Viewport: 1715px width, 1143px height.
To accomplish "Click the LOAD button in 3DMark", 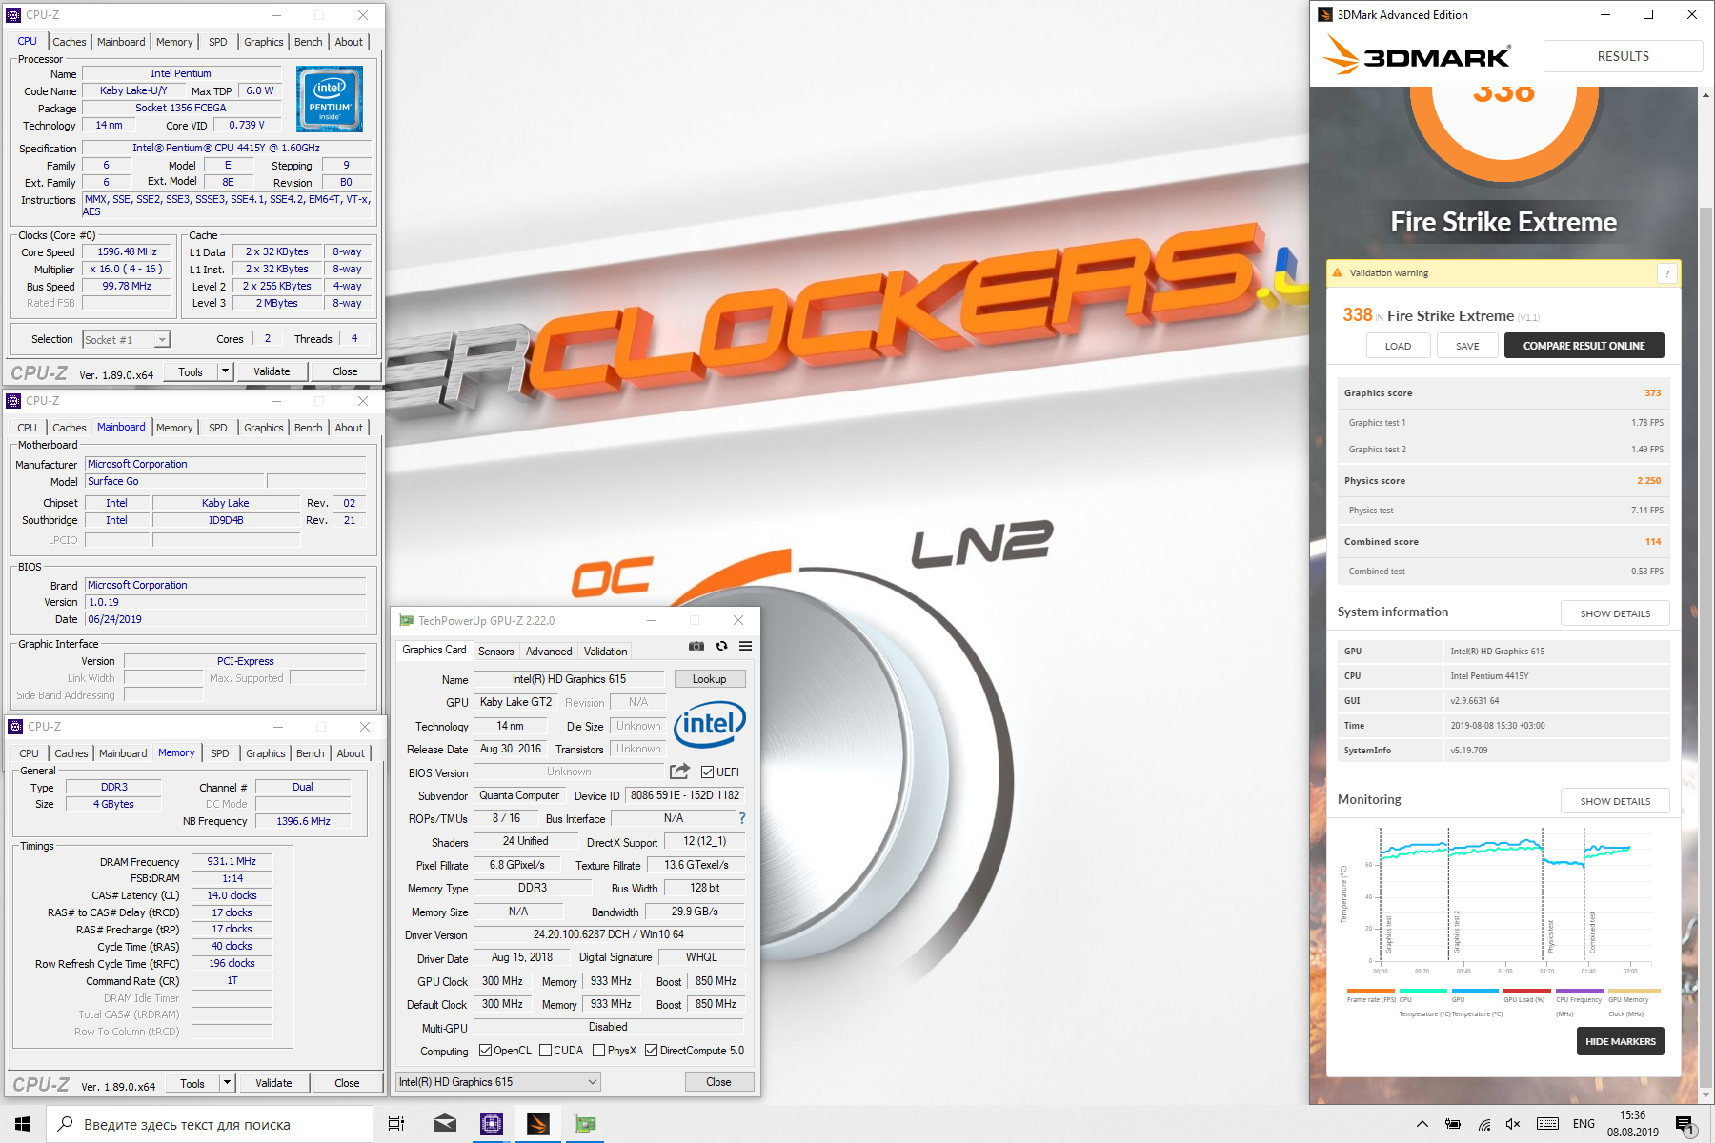I will pos(1398,346).
